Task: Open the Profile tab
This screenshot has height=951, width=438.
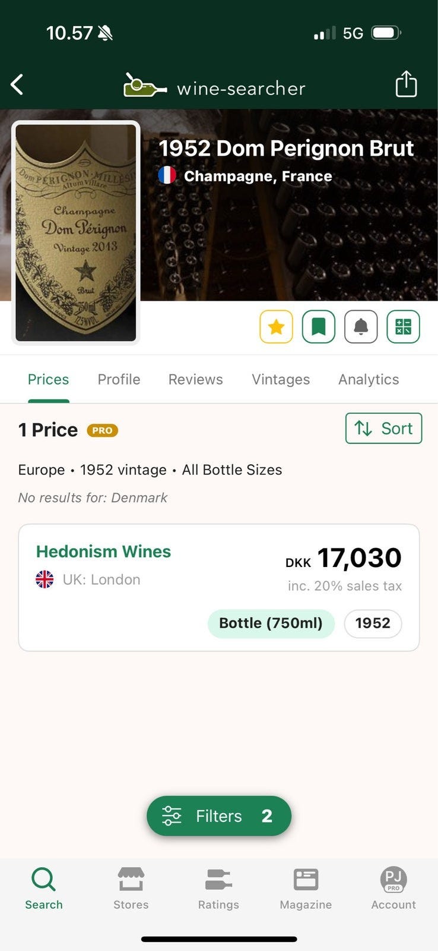Action: [x=119, y=379]
